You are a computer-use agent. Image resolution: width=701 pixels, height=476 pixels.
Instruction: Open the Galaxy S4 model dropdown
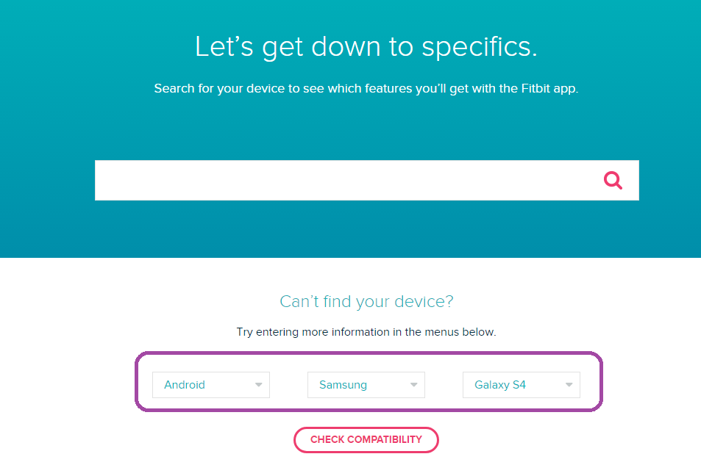521,385
